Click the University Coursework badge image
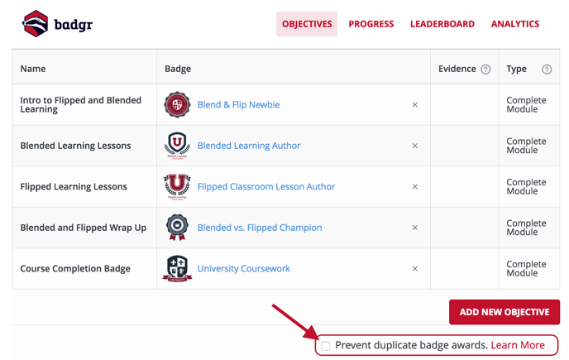This screenshot has width=569, height=360. pyautogui.click(x=177, y=268)
